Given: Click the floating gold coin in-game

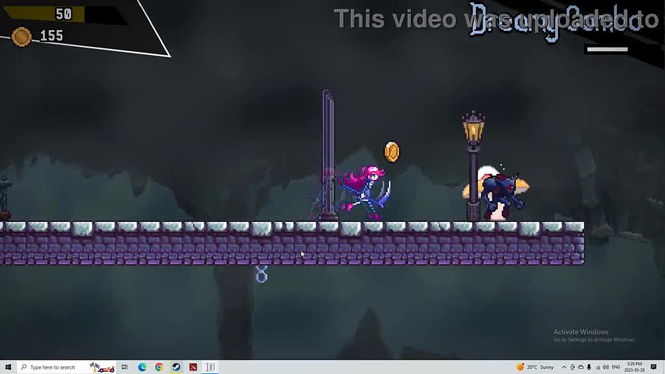Looking at the screenshot, I should pyautogui.click(x=392, y=152).
